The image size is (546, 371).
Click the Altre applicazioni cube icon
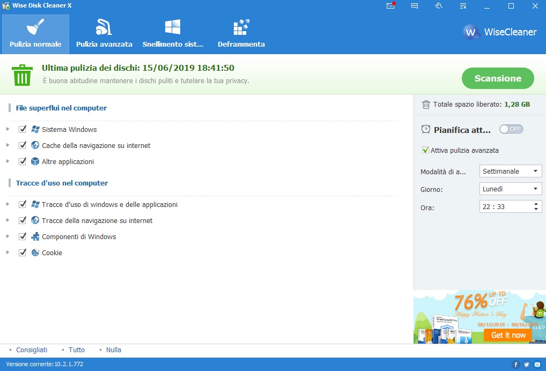pos(35,161)
